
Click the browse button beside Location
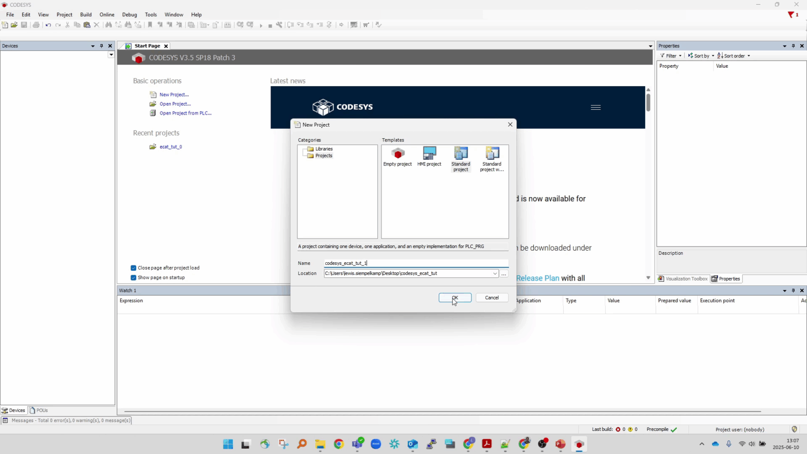coord(504,274)
